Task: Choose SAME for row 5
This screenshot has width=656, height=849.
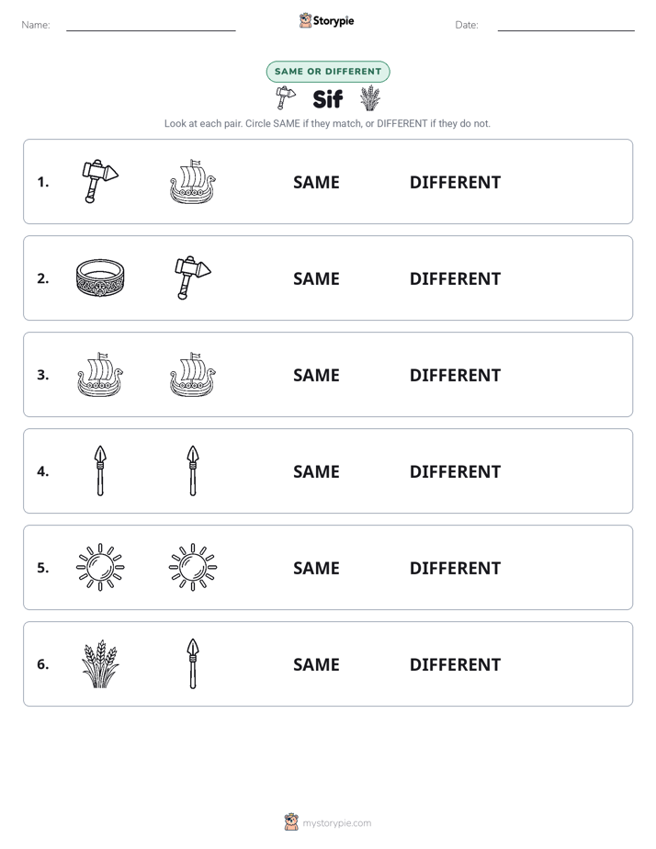Action: tap(316, 568)
